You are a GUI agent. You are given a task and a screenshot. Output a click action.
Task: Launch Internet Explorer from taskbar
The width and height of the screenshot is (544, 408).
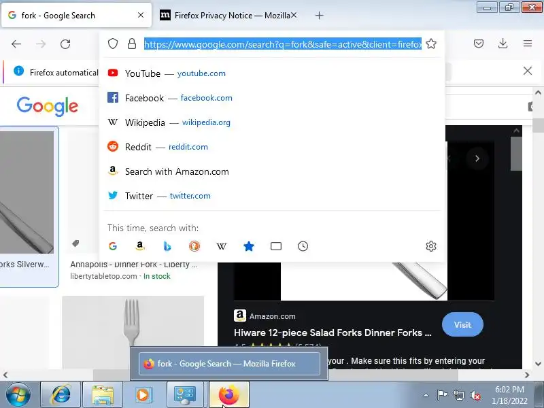coord(61,394)
